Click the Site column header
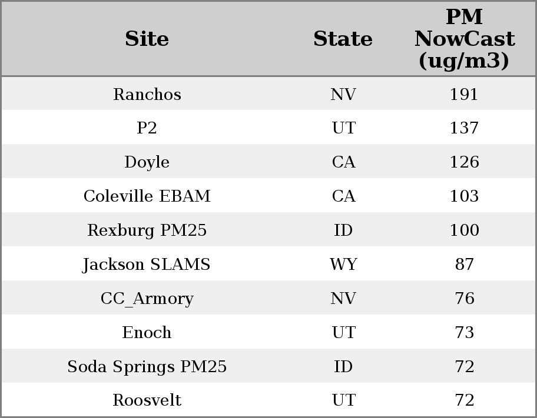Screen dimensions: 537x418 (x=147, y=39)
